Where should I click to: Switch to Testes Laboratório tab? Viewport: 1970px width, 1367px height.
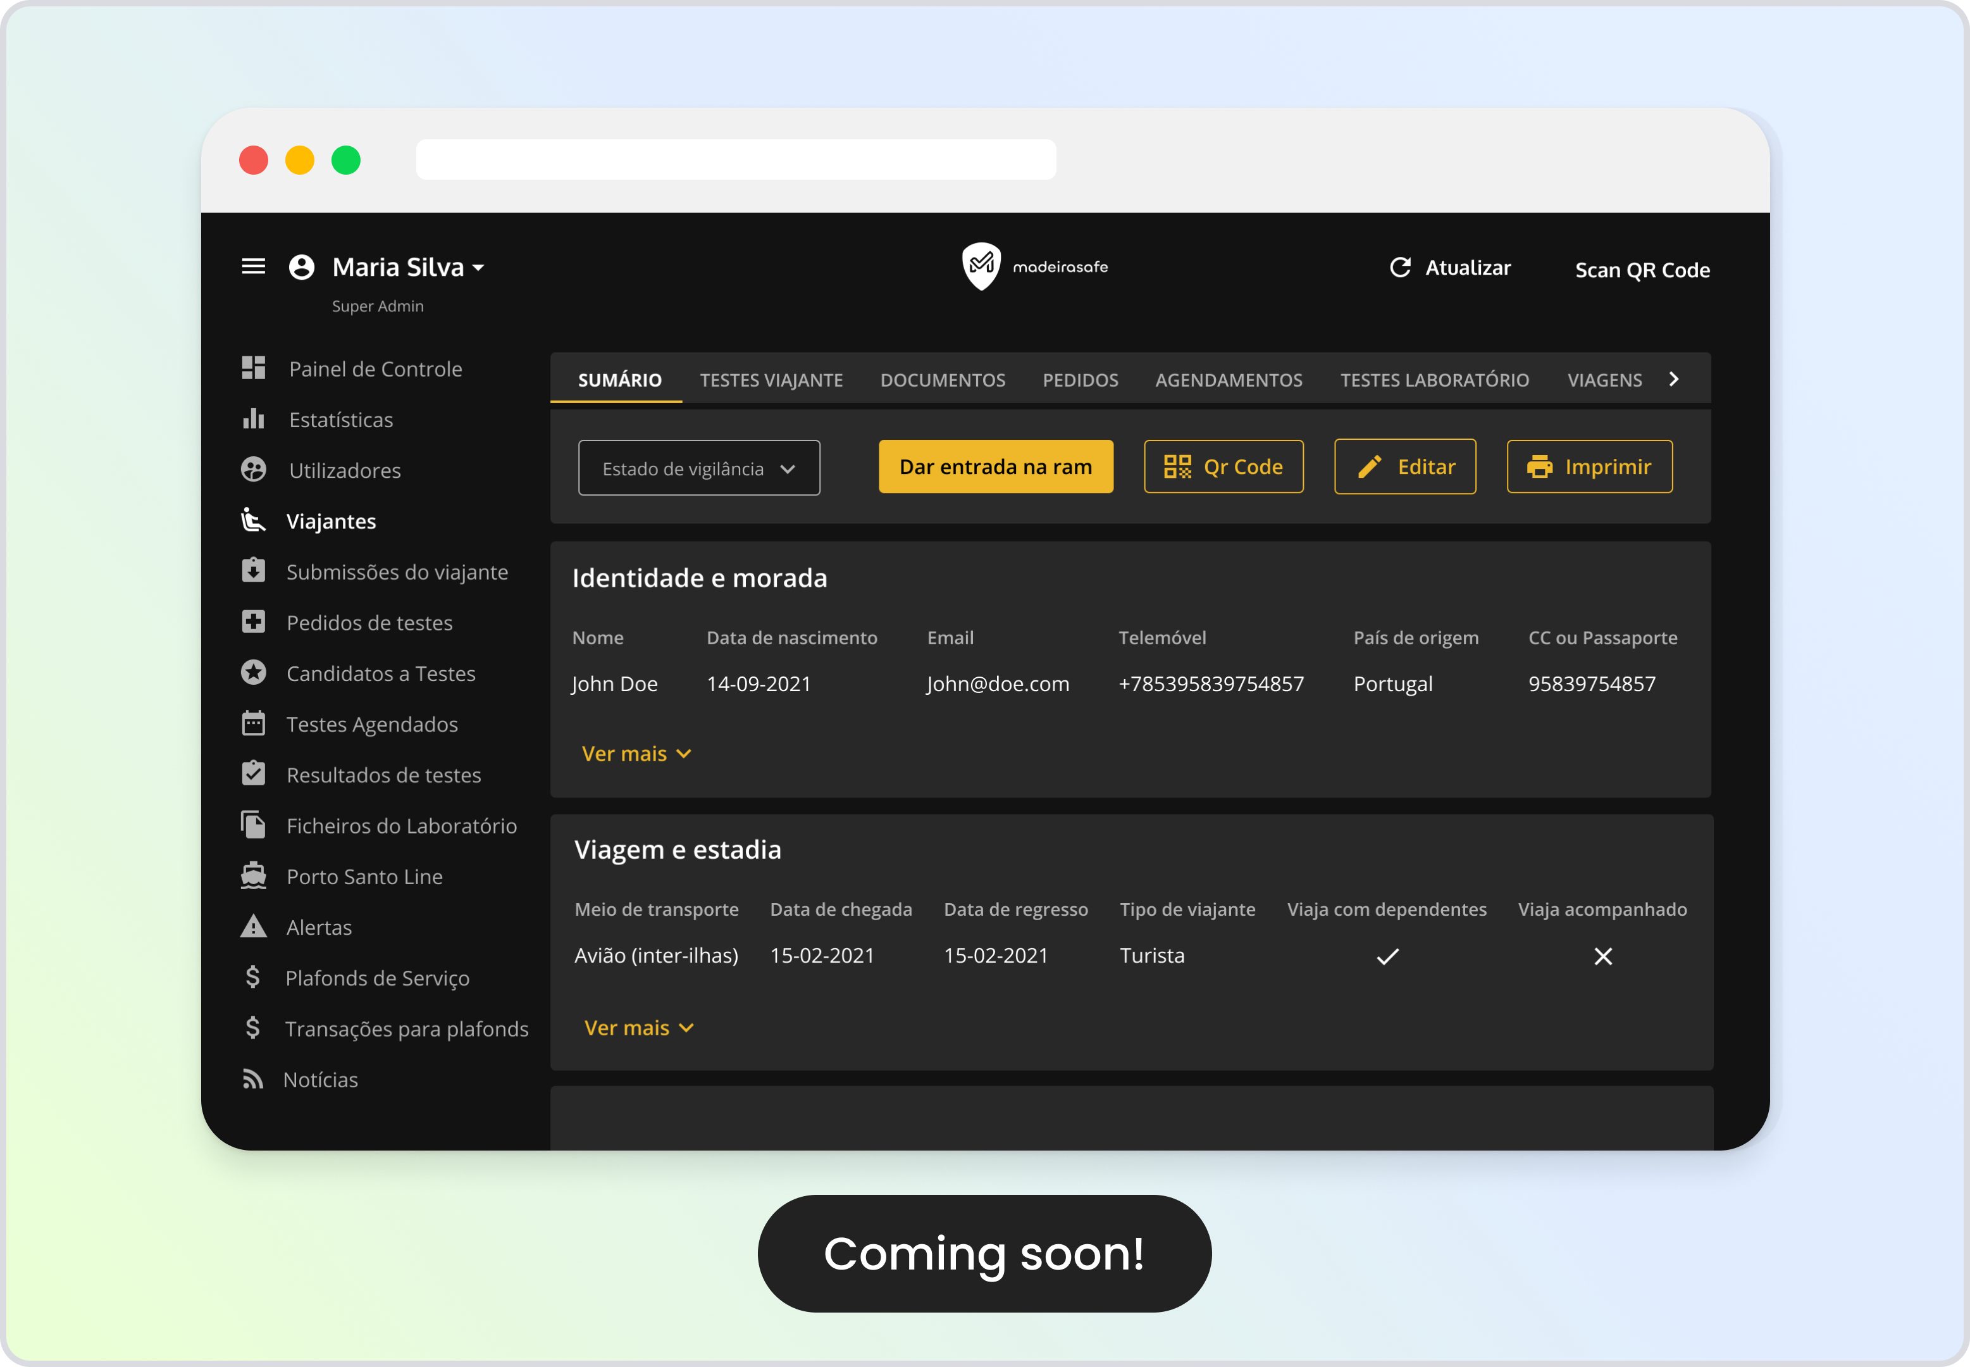[x=1435, y=380]
